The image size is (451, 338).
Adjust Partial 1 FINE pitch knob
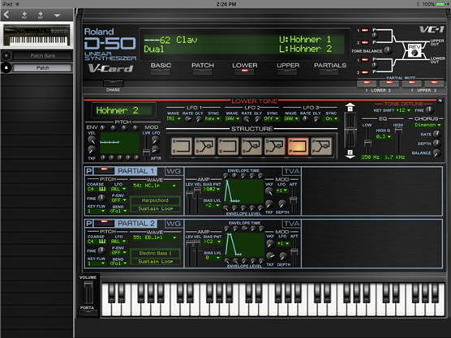click(101, 198)
